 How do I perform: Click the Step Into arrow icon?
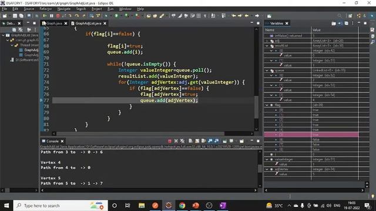pos(70,16)
